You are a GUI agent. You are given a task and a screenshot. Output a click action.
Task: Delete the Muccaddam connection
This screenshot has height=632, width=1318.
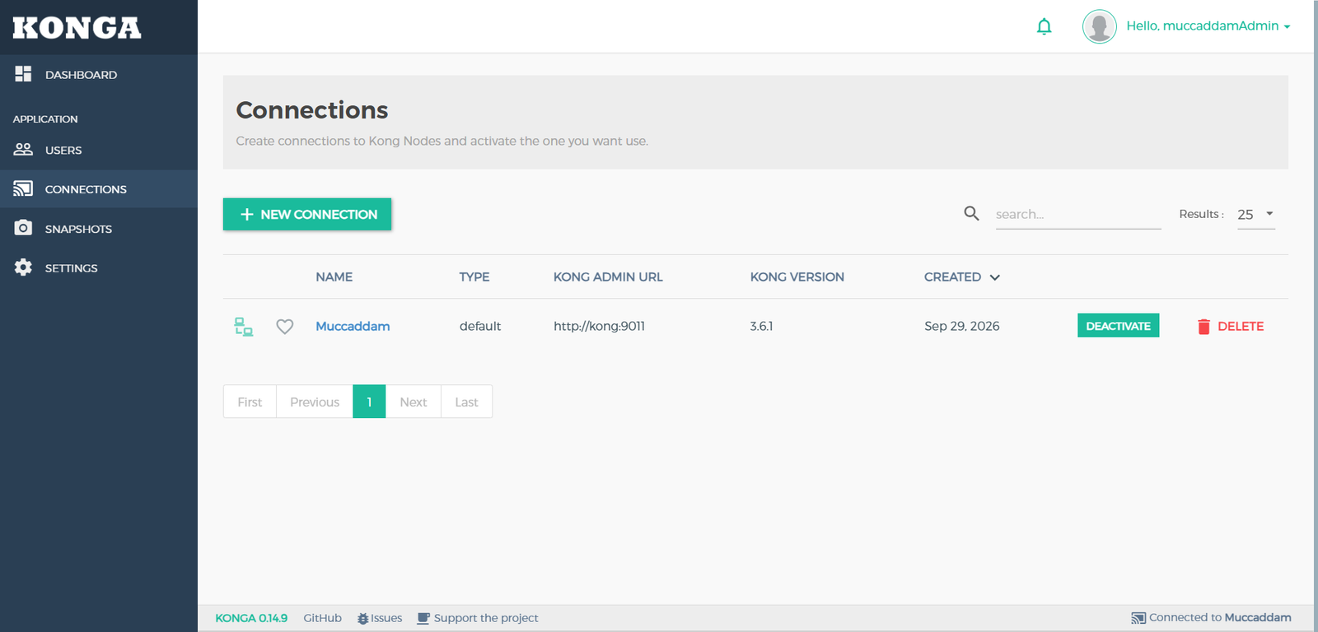point(1230,327)
